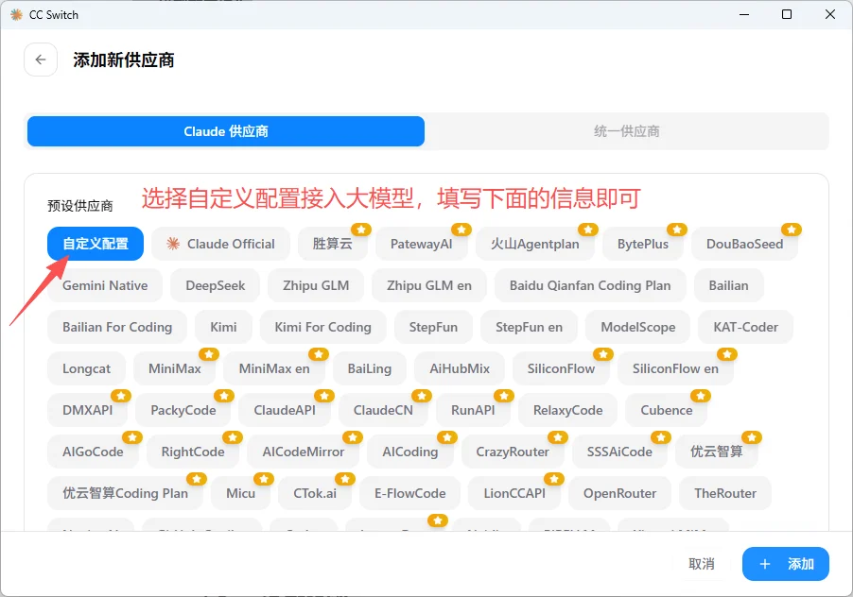
Task: Select the AIGoCode provider
Action: tap(93, 452)
